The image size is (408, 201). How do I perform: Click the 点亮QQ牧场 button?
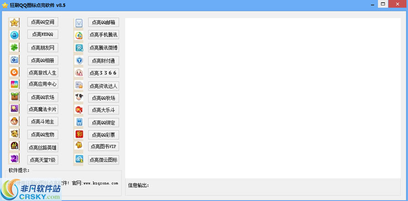[x=103, y=98]
